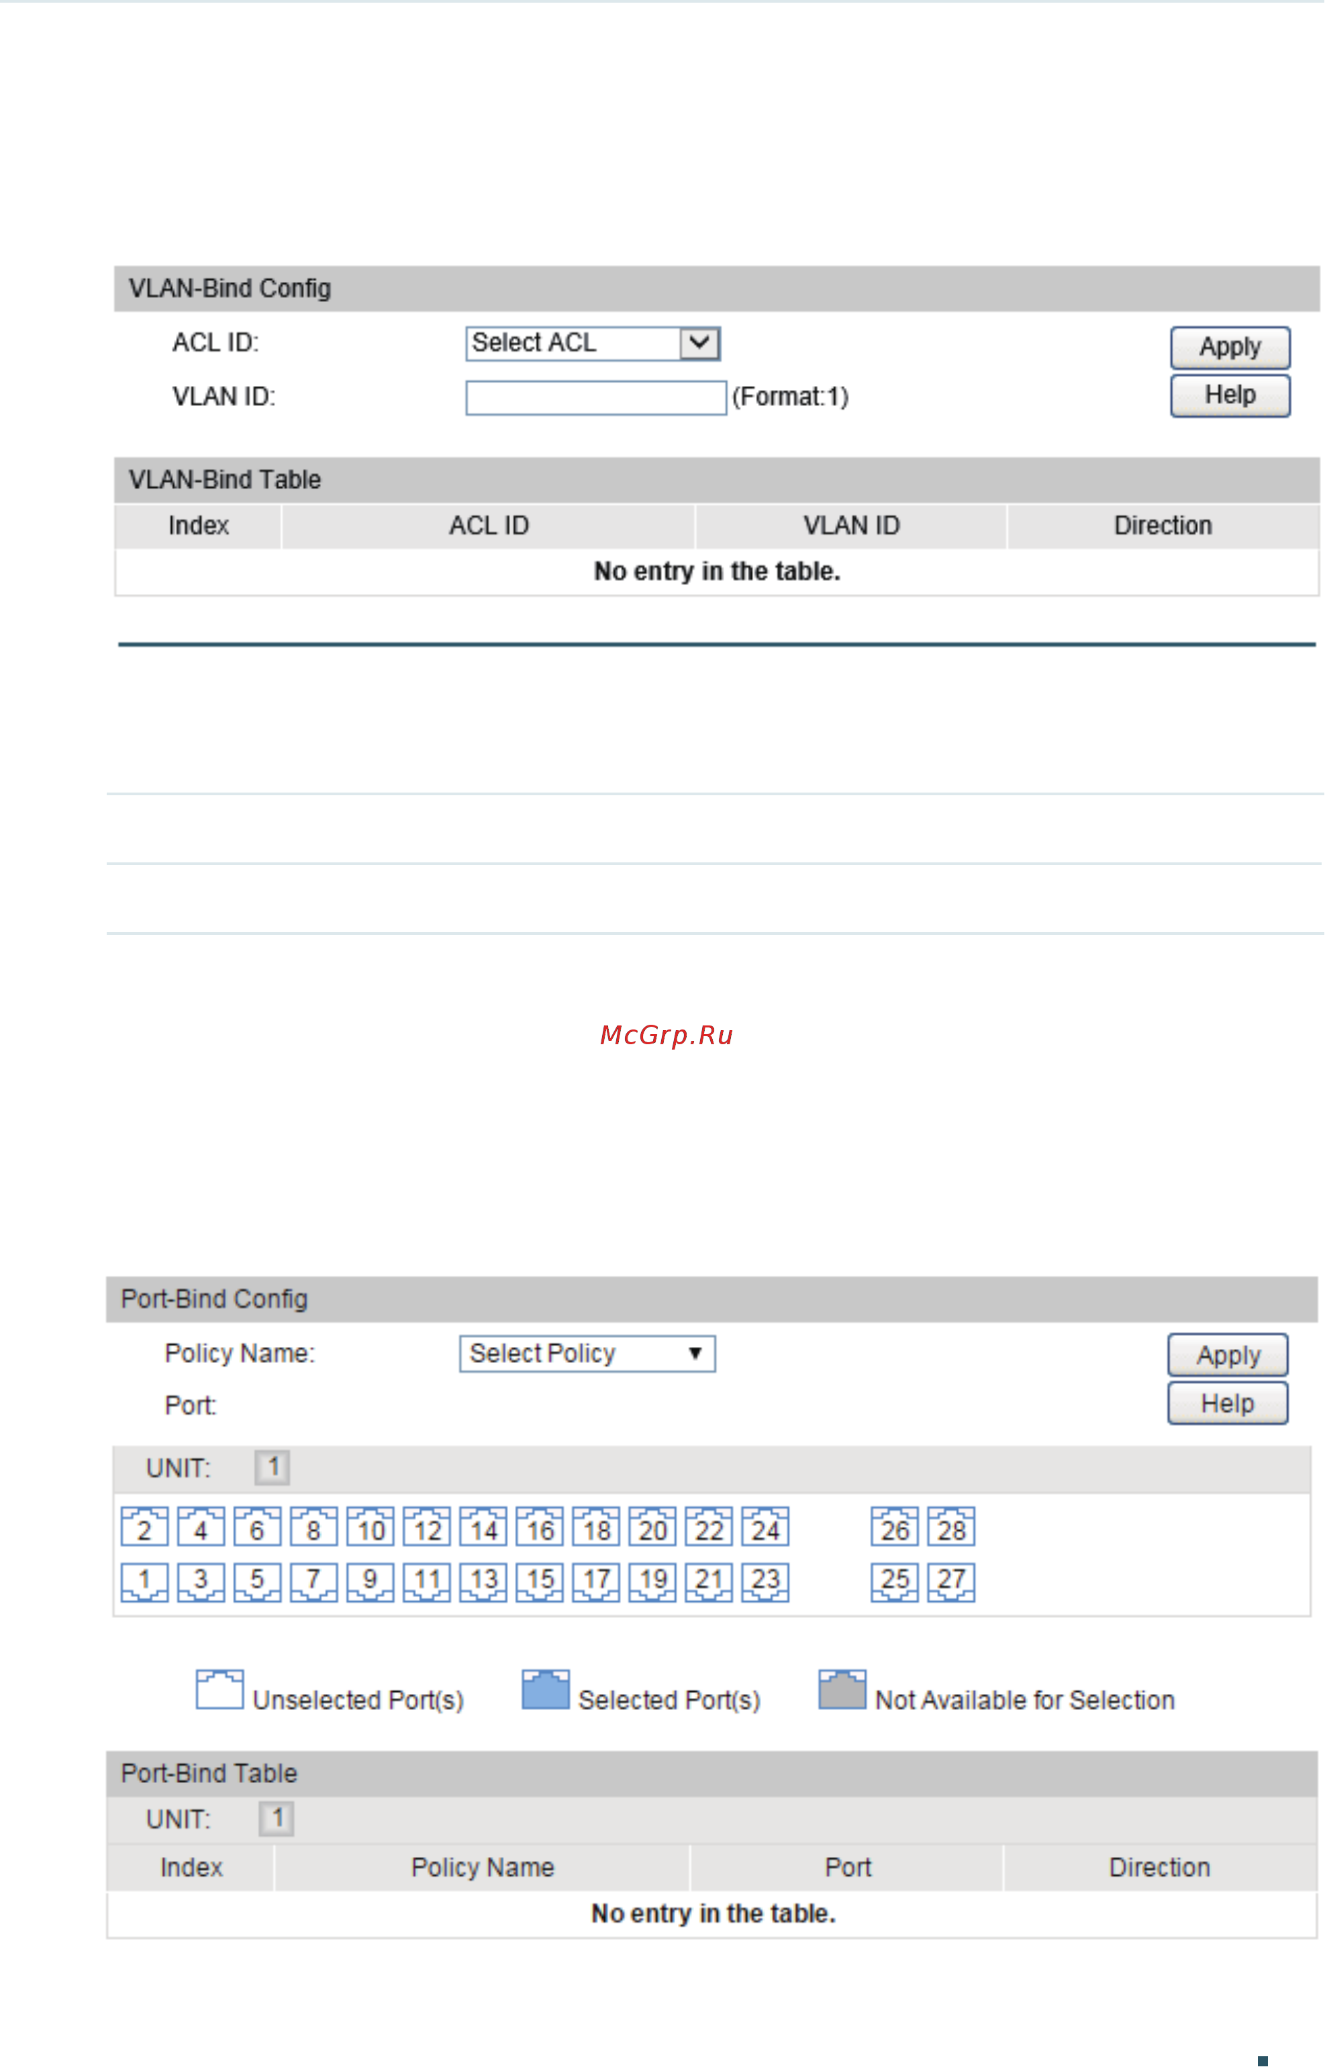This screenshot has width=1325, height=2069.
Task: Select port 11 icon
Action: (427, 1583)
